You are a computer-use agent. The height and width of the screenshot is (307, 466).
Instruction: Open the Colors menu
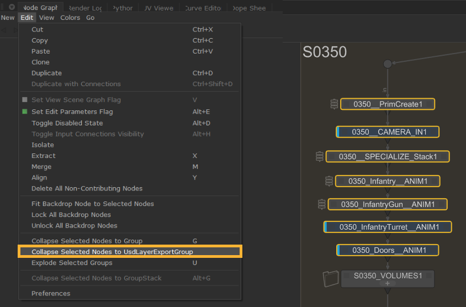pyautogui.click(x=70, y=18)
